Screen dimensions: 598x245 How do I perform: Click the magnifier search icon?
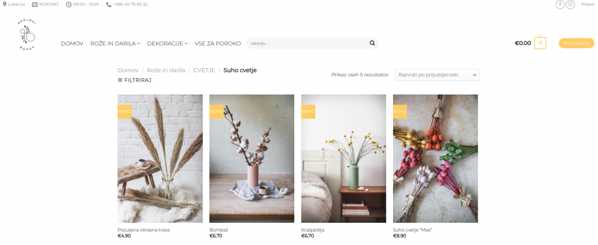(372, 43)
